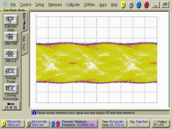The width and height of the screenshot is (172, 129).
Task: Click the blue info icon in status message
Action: click(34, 113)
